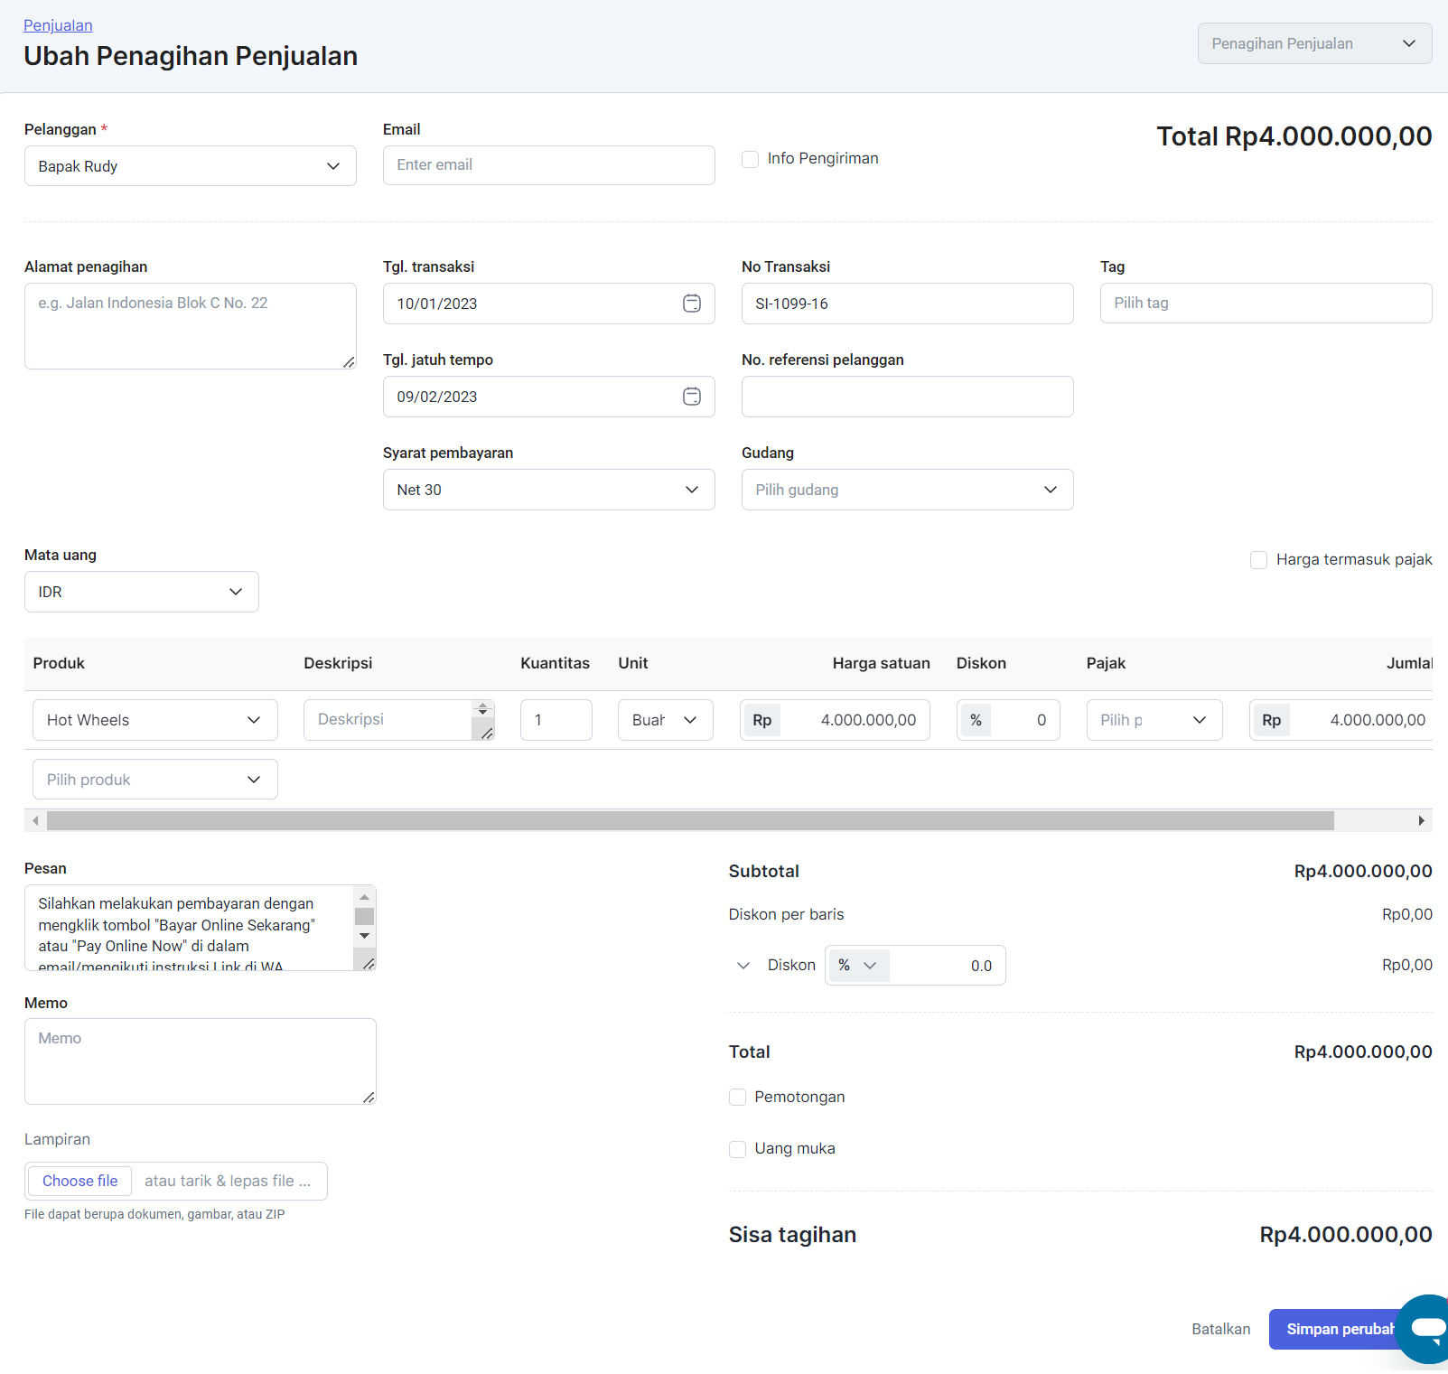Click the No Transaksi field SI-1099-16
1448x1374 pixels.
pyautogui.click(x=908, y=304)
